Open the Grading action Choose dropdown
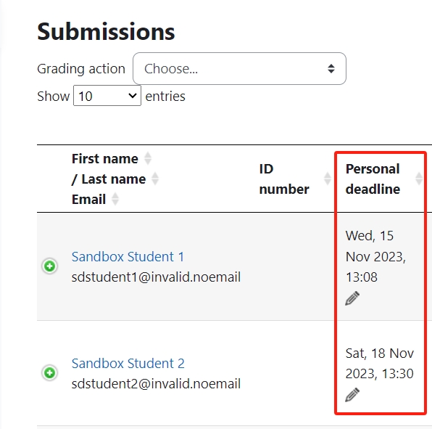This screenshot has height=429, width=432. point(239,69)
